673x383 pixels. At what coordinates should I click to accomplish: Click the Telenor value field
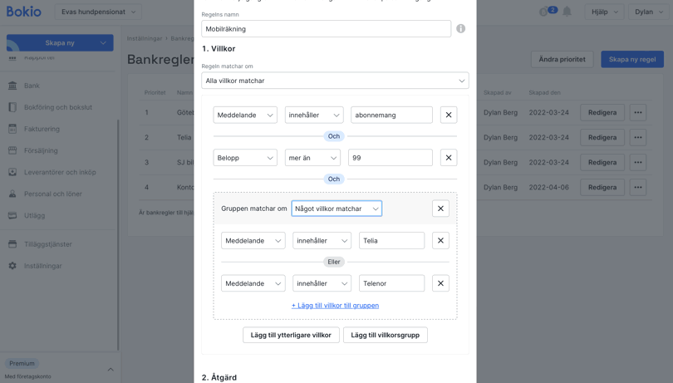coord(391,283)
